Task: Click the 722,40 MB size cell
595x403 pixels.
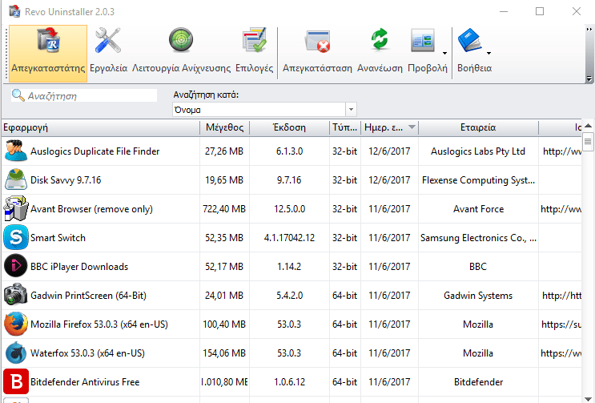Action: click(x=224, y=209)
